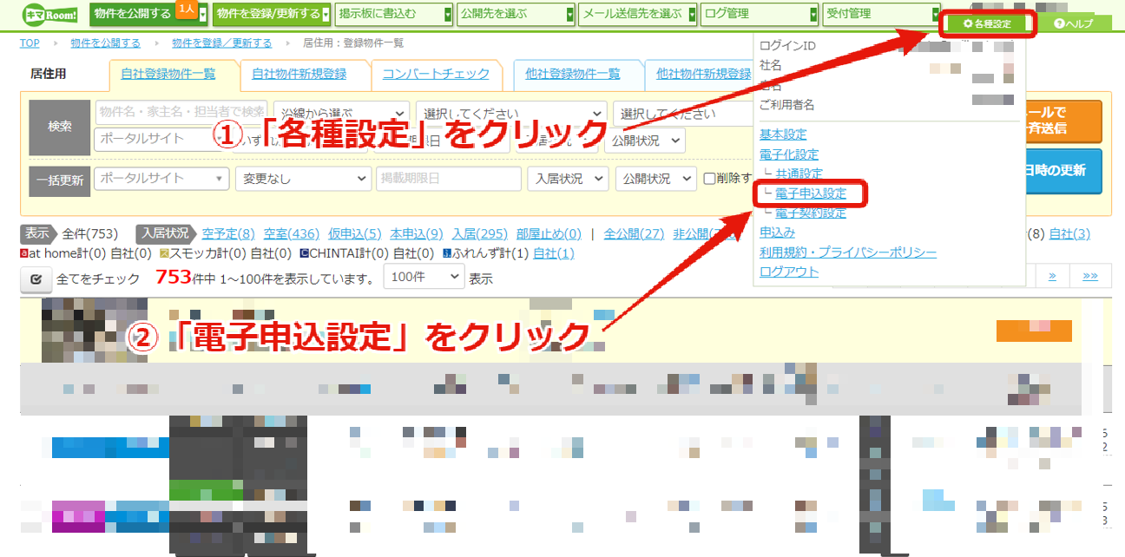Open the ヘルプ question mark button
Viewport: 1125px width, 557px height.
1073,23
